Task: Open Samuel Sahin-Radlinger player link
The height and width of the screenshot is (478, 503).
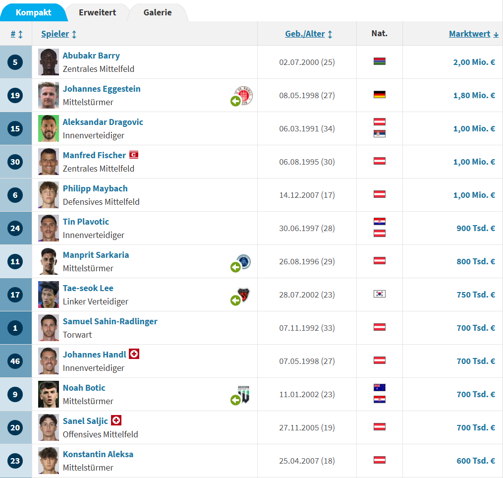Action: [x=110, y=321]
